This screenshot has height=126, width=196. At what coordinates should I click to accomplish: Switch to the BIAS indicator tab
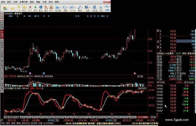61,117
